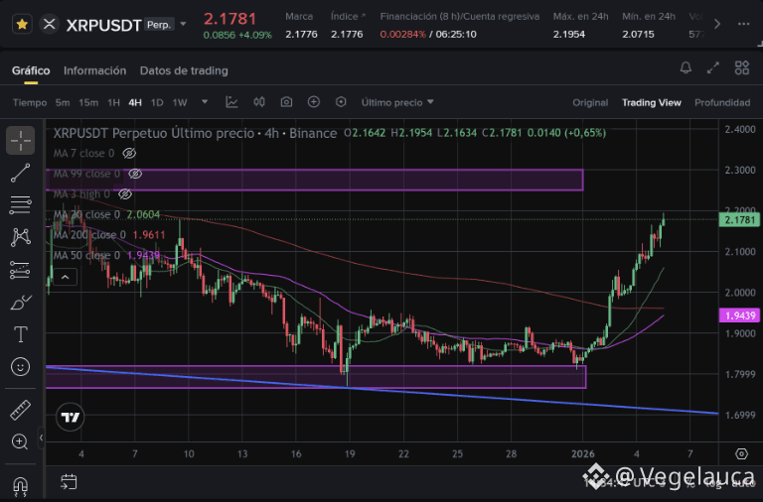763x502 pixels.
Task: Expand the chart to fullscreen
Action: coord(713,67)
